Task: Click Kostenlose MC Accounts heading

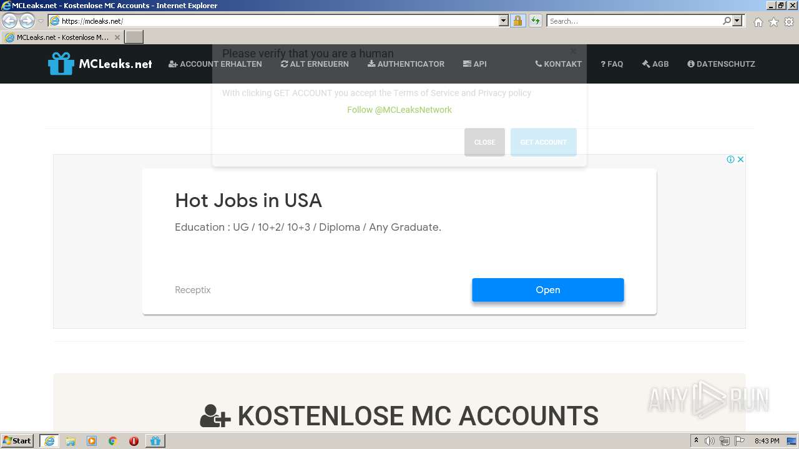Action: pyautogui.click(x=399, y=416)
